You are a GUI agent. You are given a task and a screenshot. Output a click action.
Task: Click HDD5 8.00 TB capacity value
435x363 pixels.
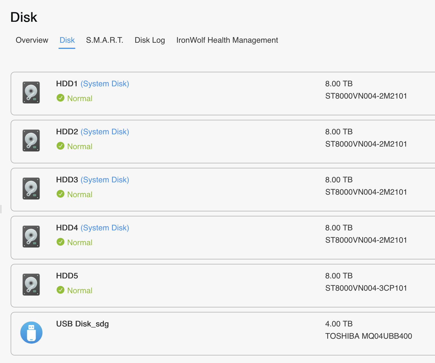click(339, 276)
